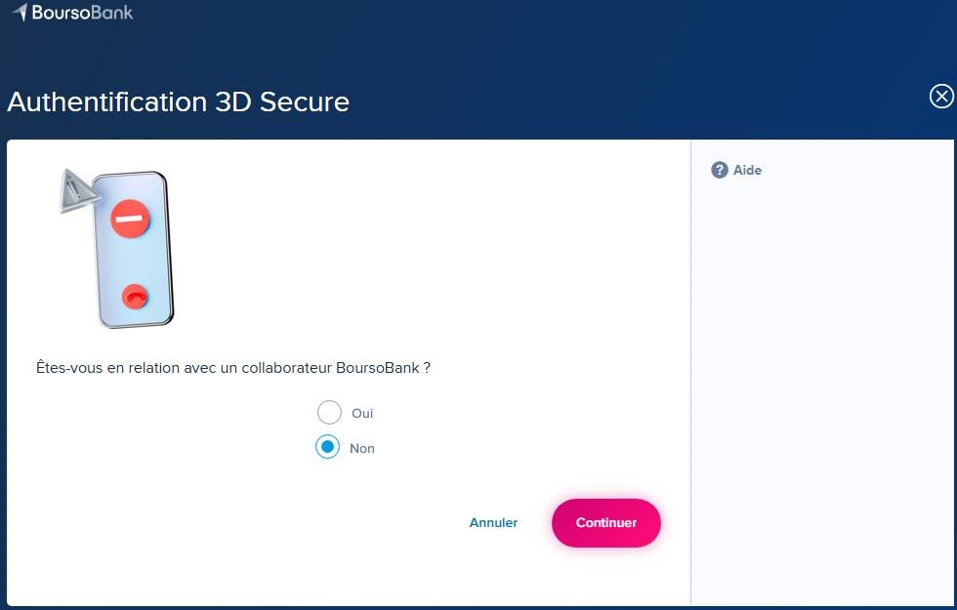Click empty area of the help sidebar
Screen dimensions: 957x610
point(822,390)
